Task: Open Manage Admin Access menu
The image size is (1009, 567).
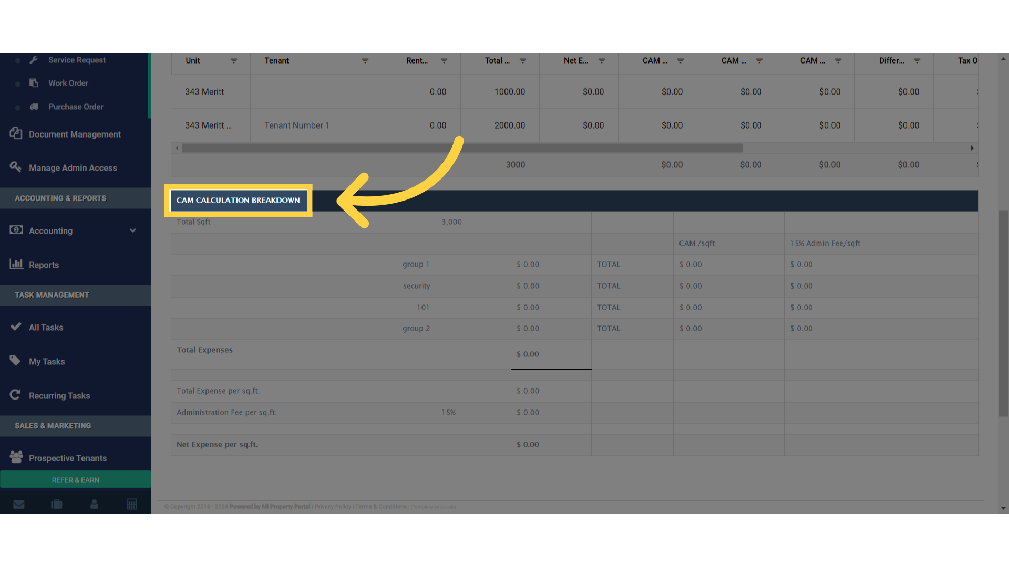Action: (x=73, y=168)
